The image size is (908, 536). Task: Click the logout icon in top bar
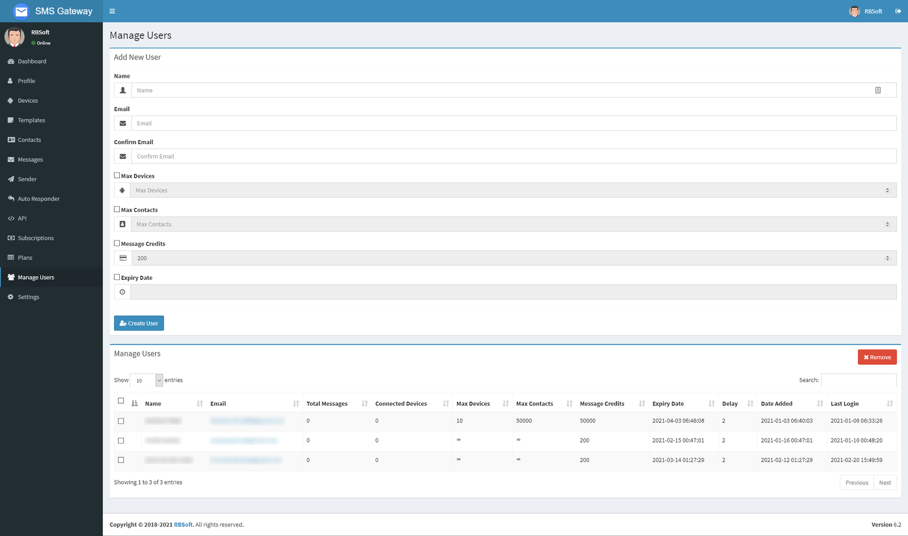click(898, 11)
